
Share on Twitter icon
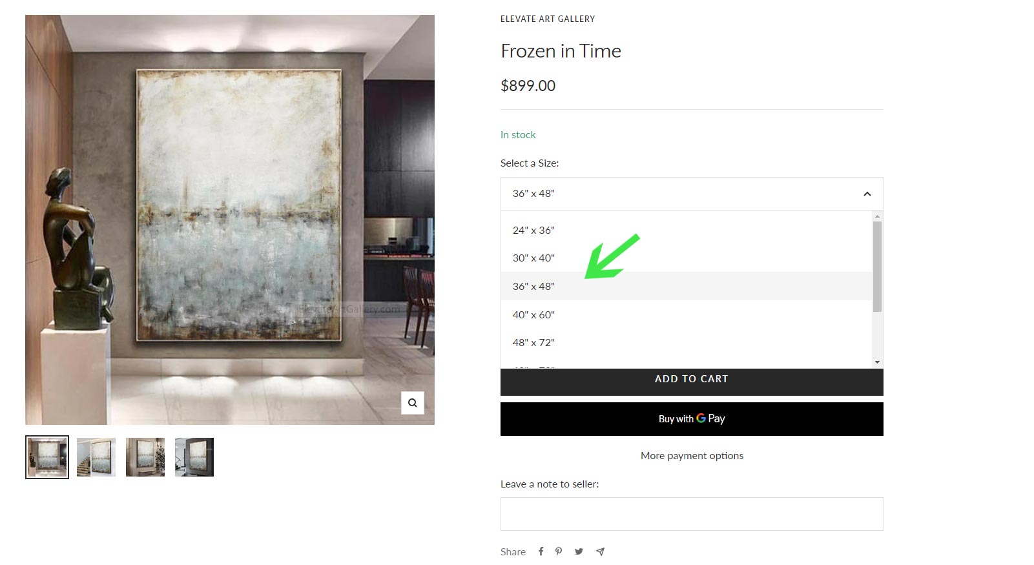point(579,551)
